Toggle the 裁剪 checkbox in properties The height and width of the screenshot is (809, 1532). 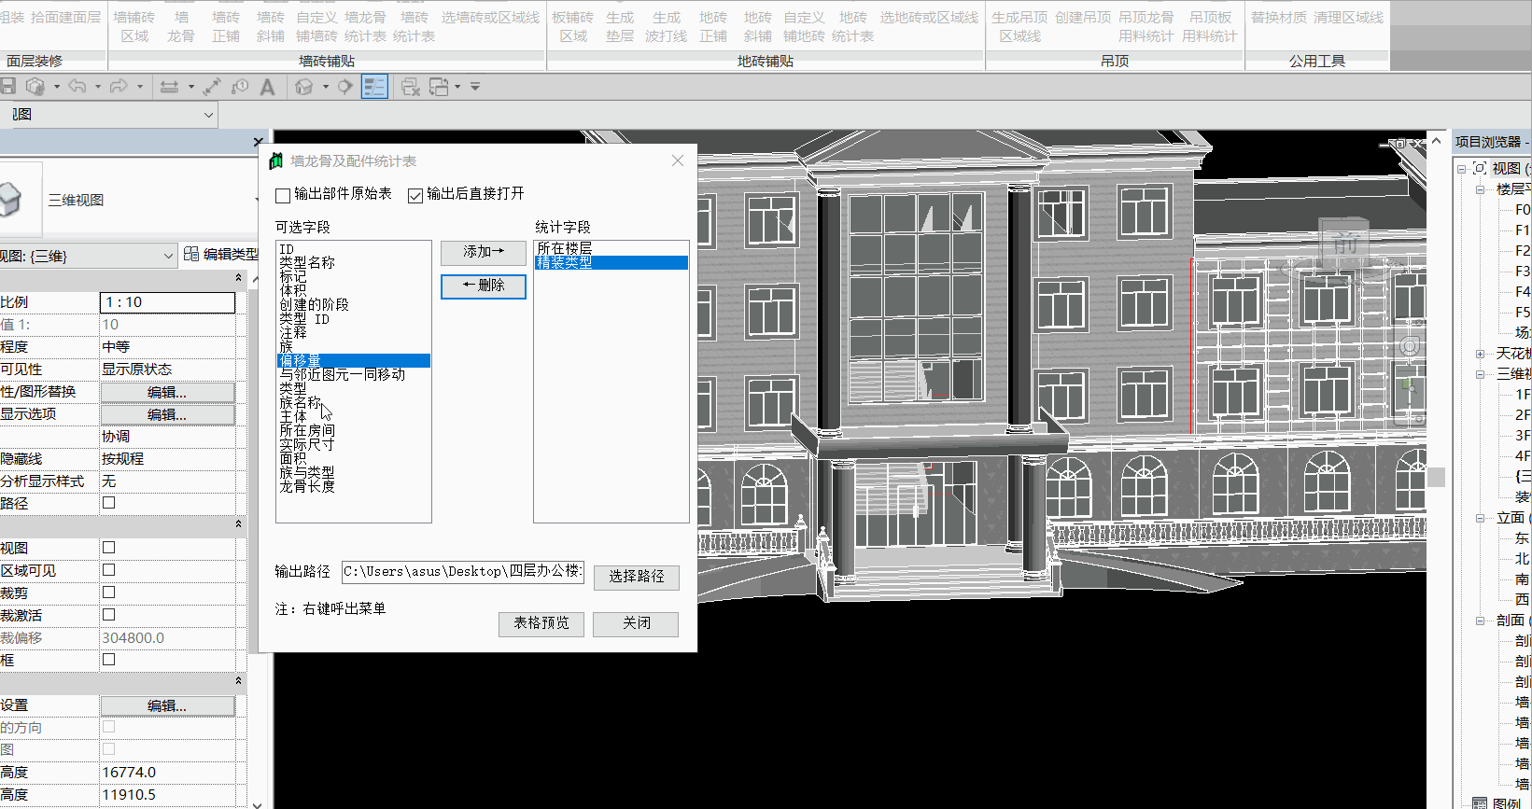[x=108, y=593]
